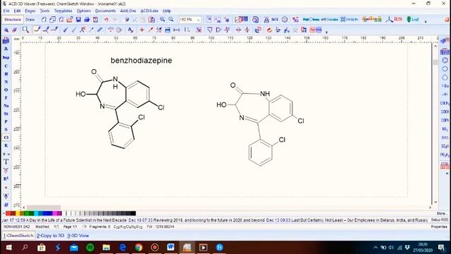The height and width of the screenshot is (254, 451).
Task: Select the Draw Chains tool
Action: click(x=54, y=30)
